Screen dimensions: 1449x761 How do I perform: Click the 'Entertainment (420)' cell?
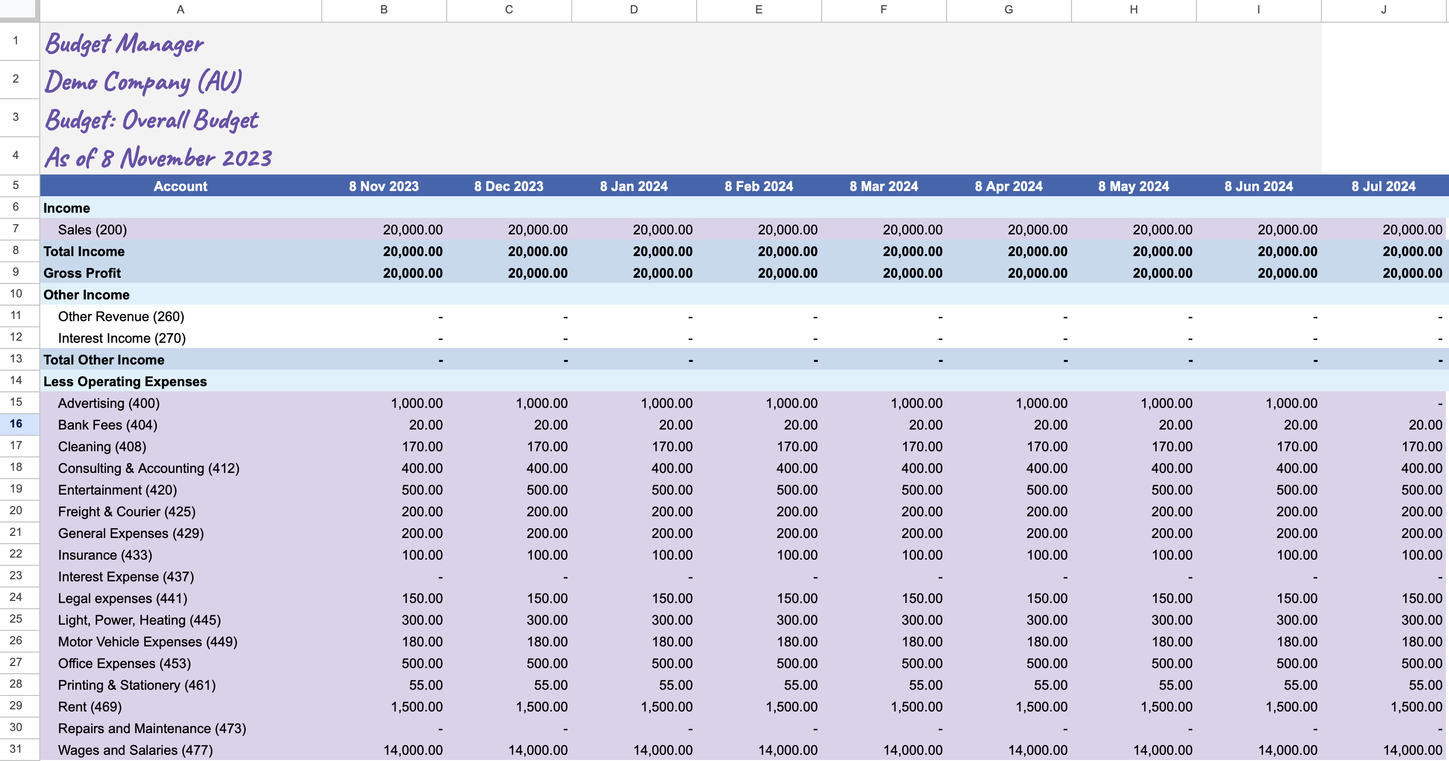(x=181, y=490)
